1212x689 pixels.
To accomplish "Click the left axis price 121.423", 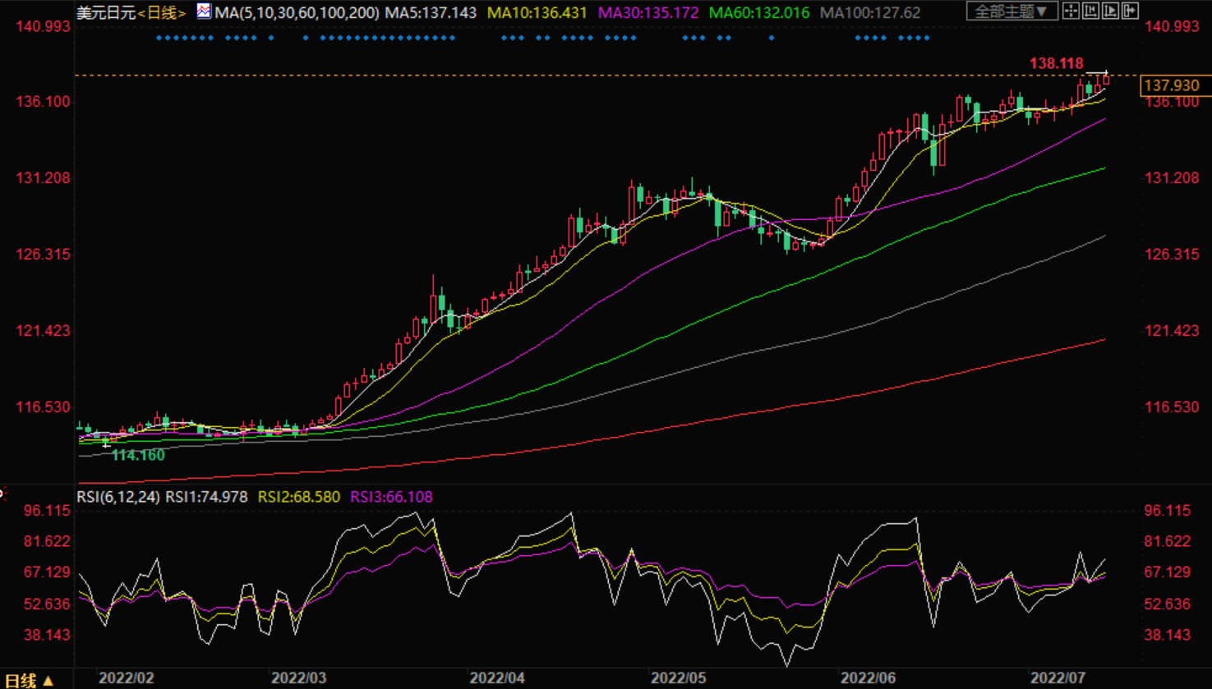I will [44, 331].
